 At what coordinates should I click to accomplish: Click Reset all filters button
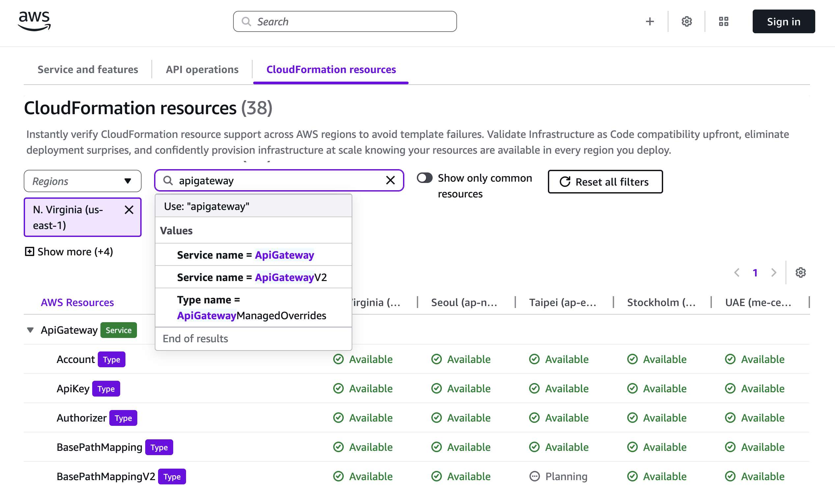[x=605, y=182]
